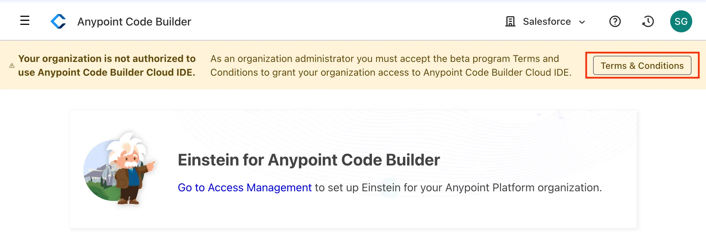The image size is (706, 247).
Task: Open the recent history clock icon
Action: pyautogui.click(x=648, y=21)
